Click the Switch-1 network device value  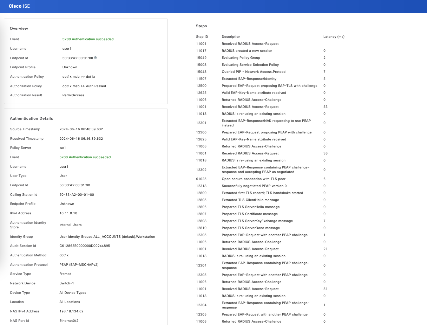coord(67,283)
